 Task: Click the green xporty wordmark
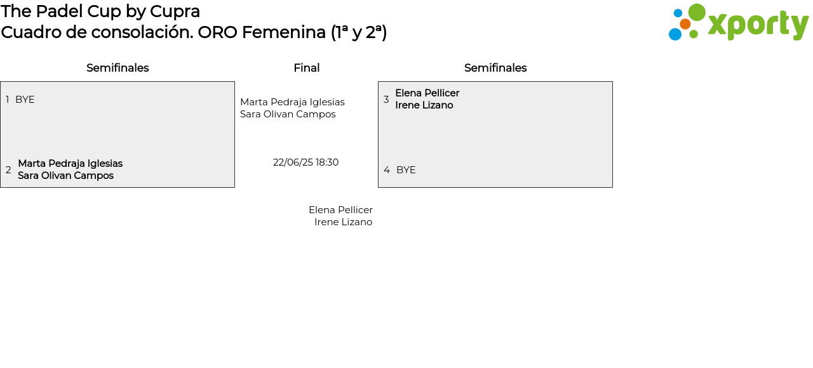click(758, 25)
